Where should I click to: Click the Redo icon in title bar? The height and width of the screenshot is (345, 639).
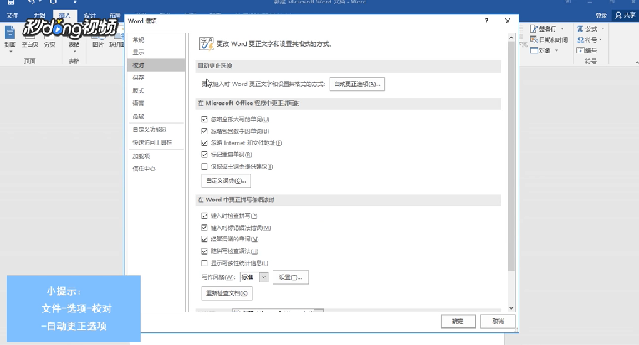[x=54, y=2]
